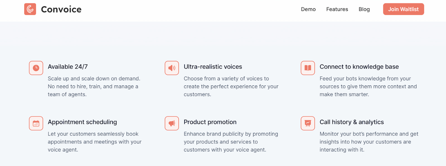
Task: Select the Ultra-realistic voices heading
Action: point(213,67)
